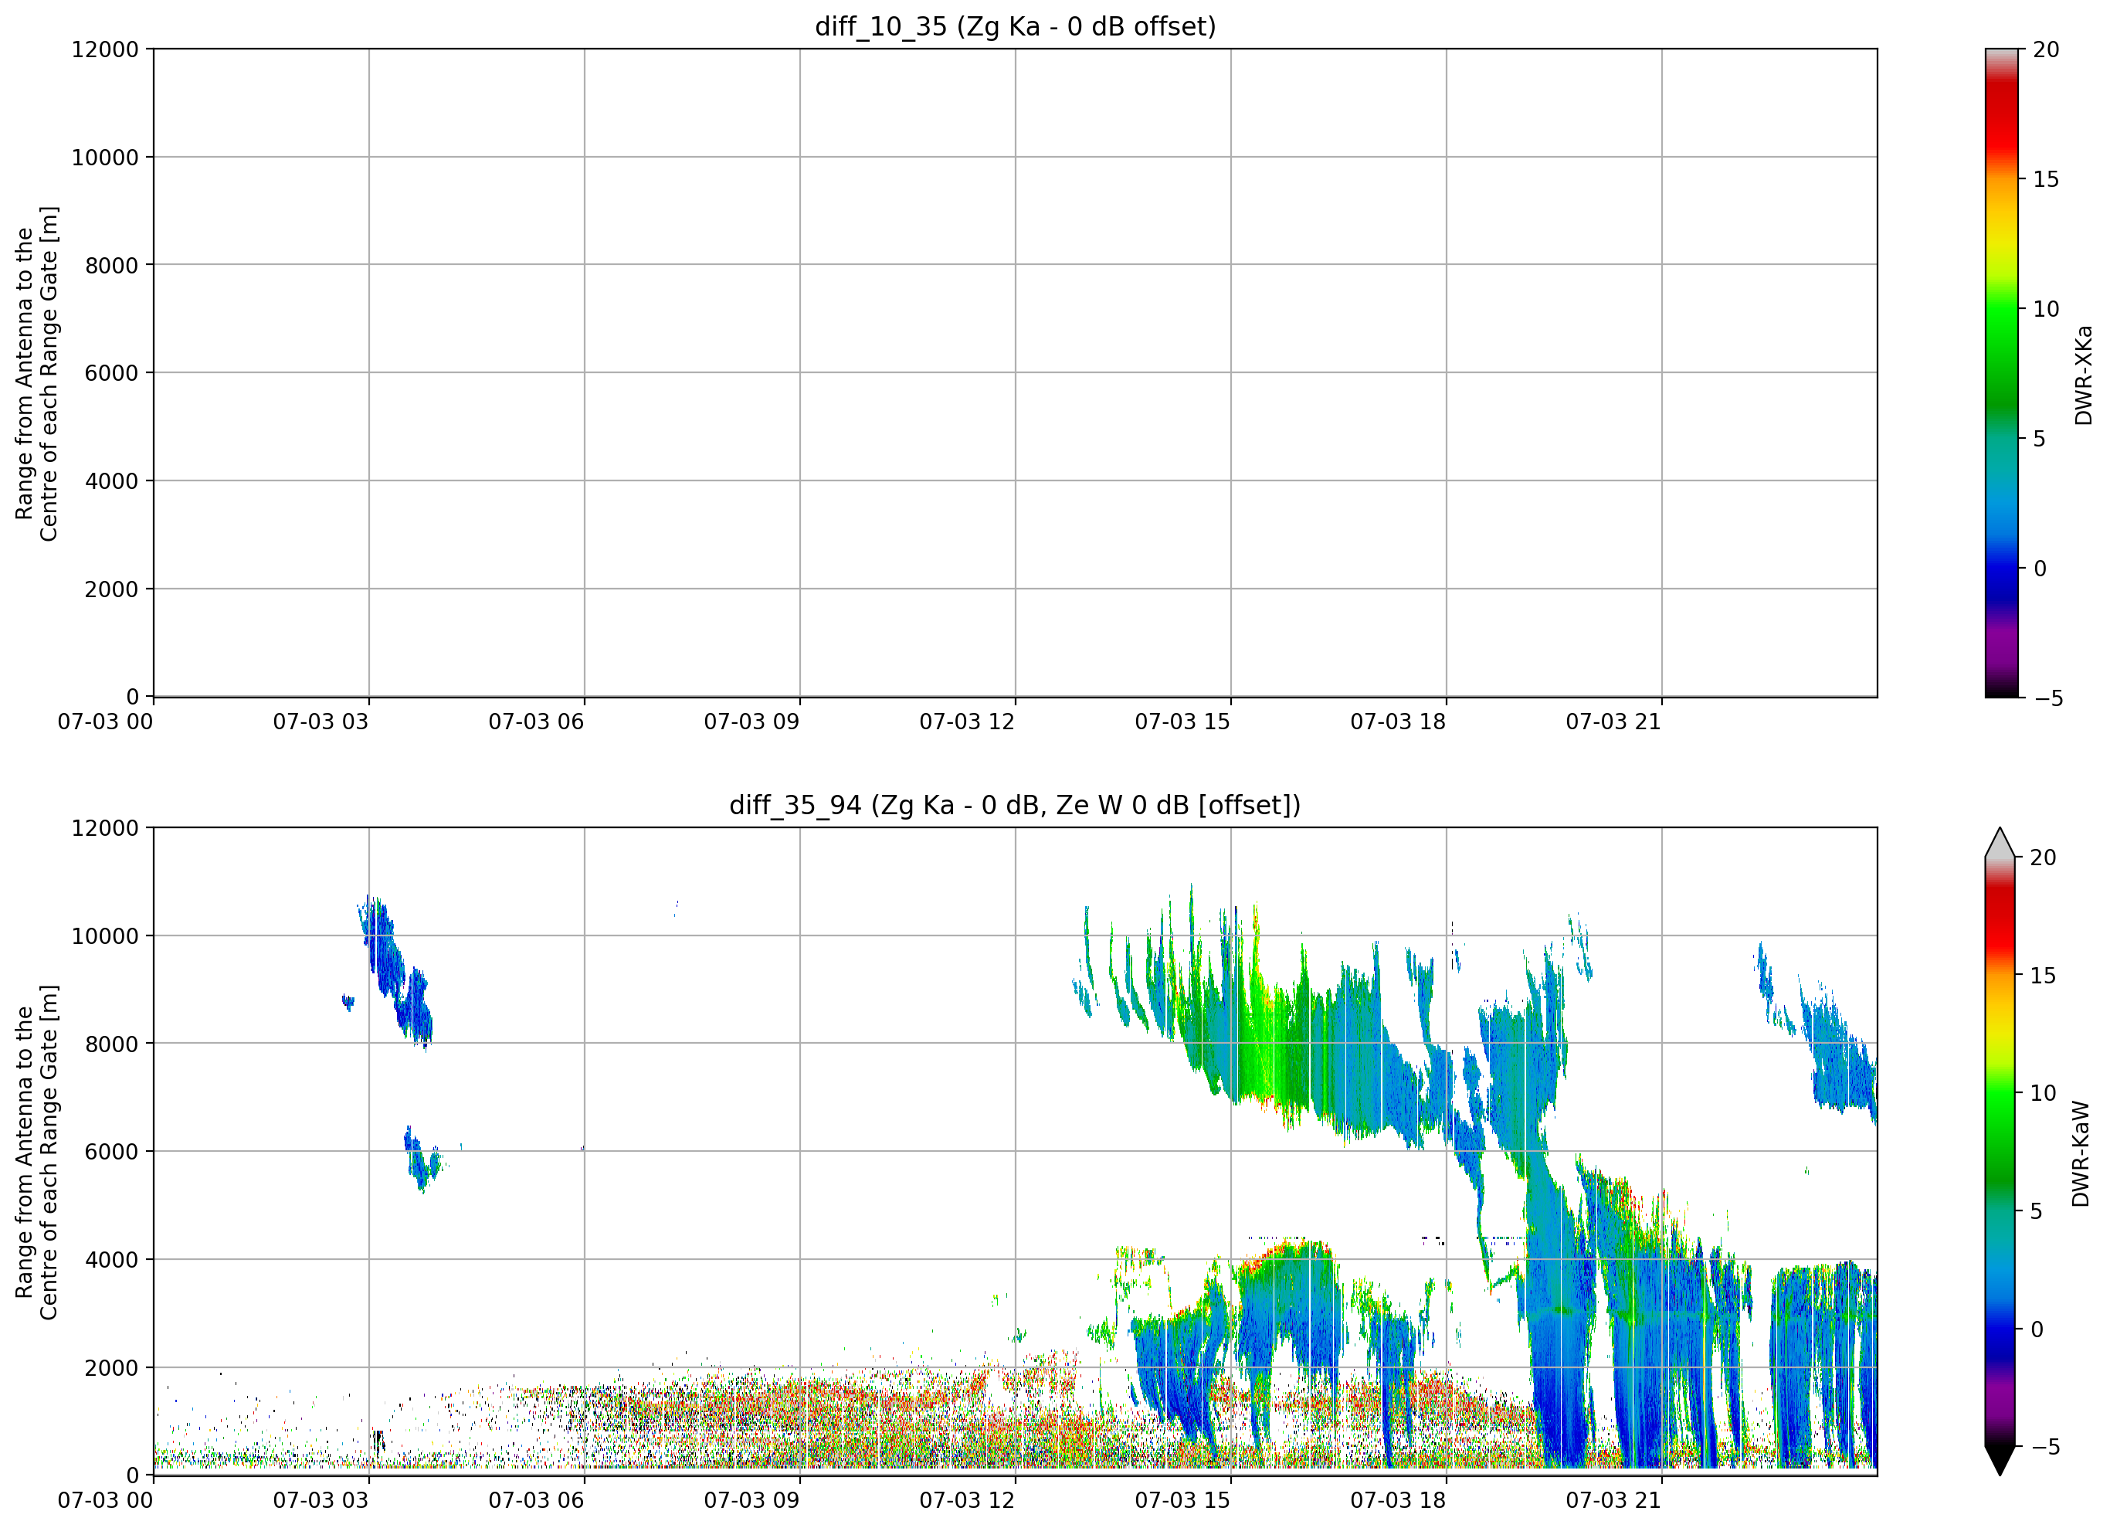This screenshot has height=1528, width=2110.
Task: Click the 12000 y-tick on the diff_10_35 plot
Action: [x=105, y=49]
